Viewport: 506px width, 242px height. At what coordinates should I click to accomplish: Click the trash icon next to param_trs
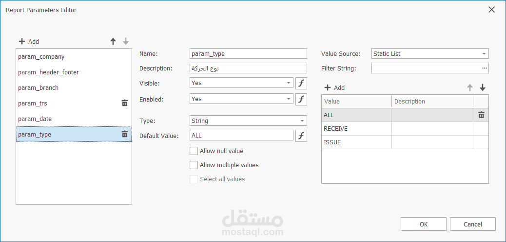125,103
